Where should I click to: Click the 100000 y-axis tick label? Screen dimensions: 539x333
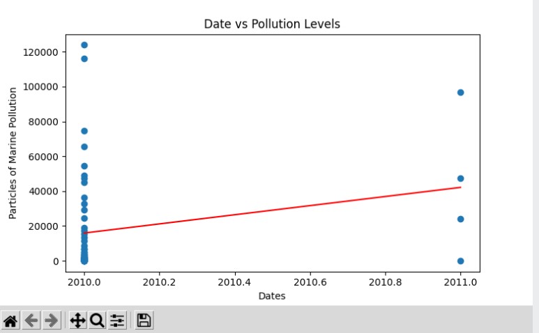click(40, 87)
